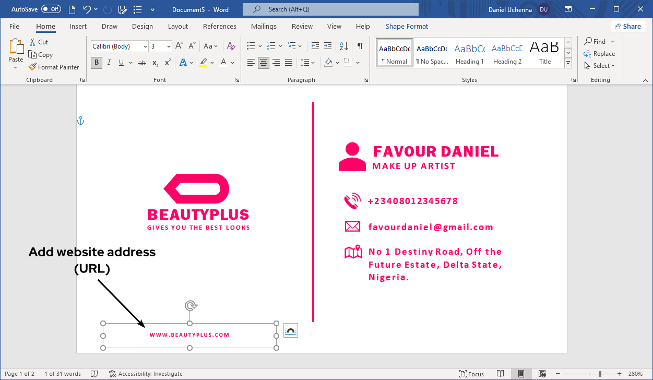Click the Share button

click(x=628, y=26)
